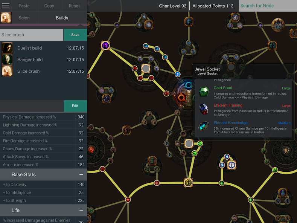Select the Efficient Training red jewel icon

[204, 109]
